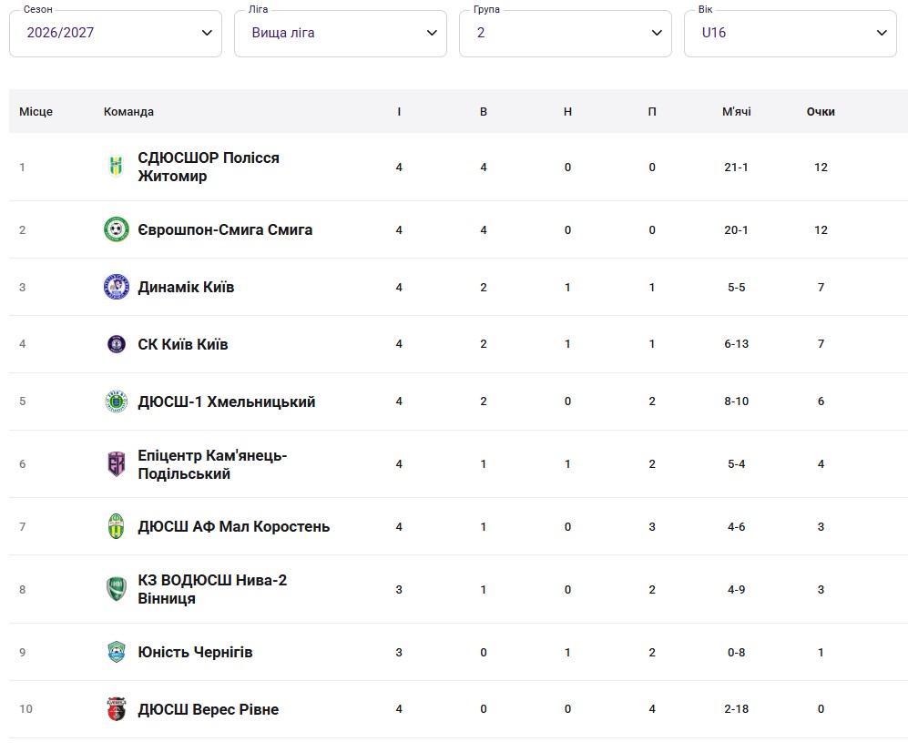Click the Епіцентр Кам'янець-Подільський purple crest
This screenshot has width=908, height=752.
(x=117, y=464)
